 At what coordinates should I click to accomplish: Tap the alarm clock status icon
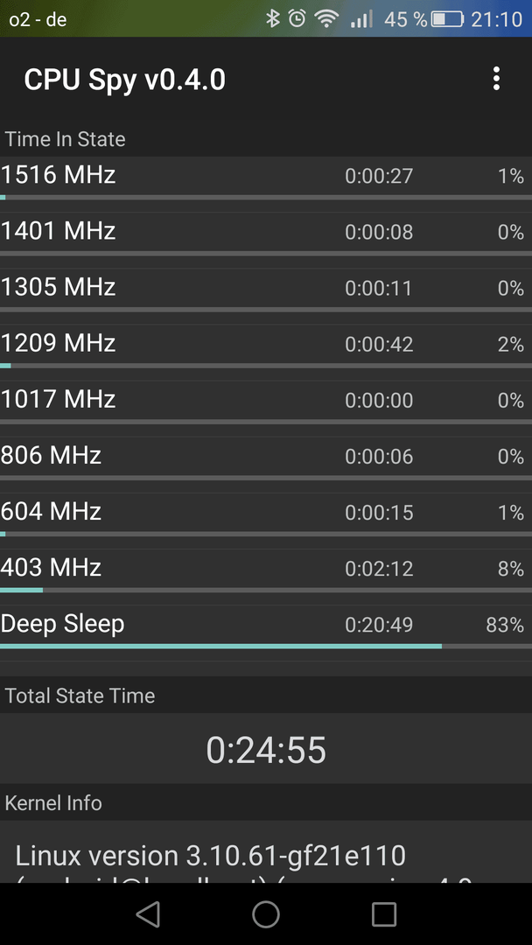(x=297, y=18)
